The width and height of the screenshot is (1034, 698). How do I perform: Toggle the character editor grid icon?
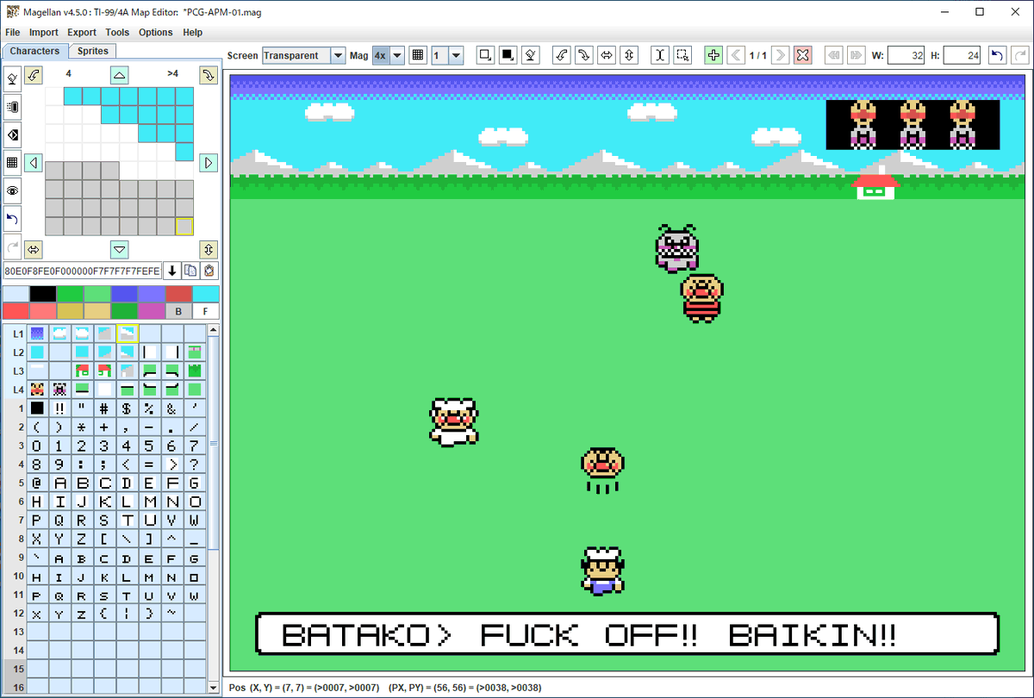pos(13,163)
